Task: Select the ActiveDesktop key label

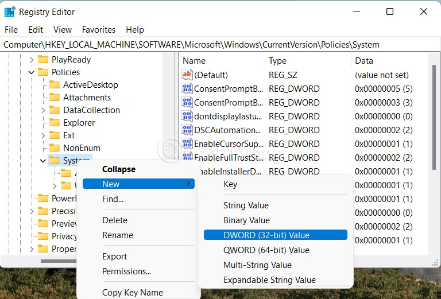Action: [91, 85]
